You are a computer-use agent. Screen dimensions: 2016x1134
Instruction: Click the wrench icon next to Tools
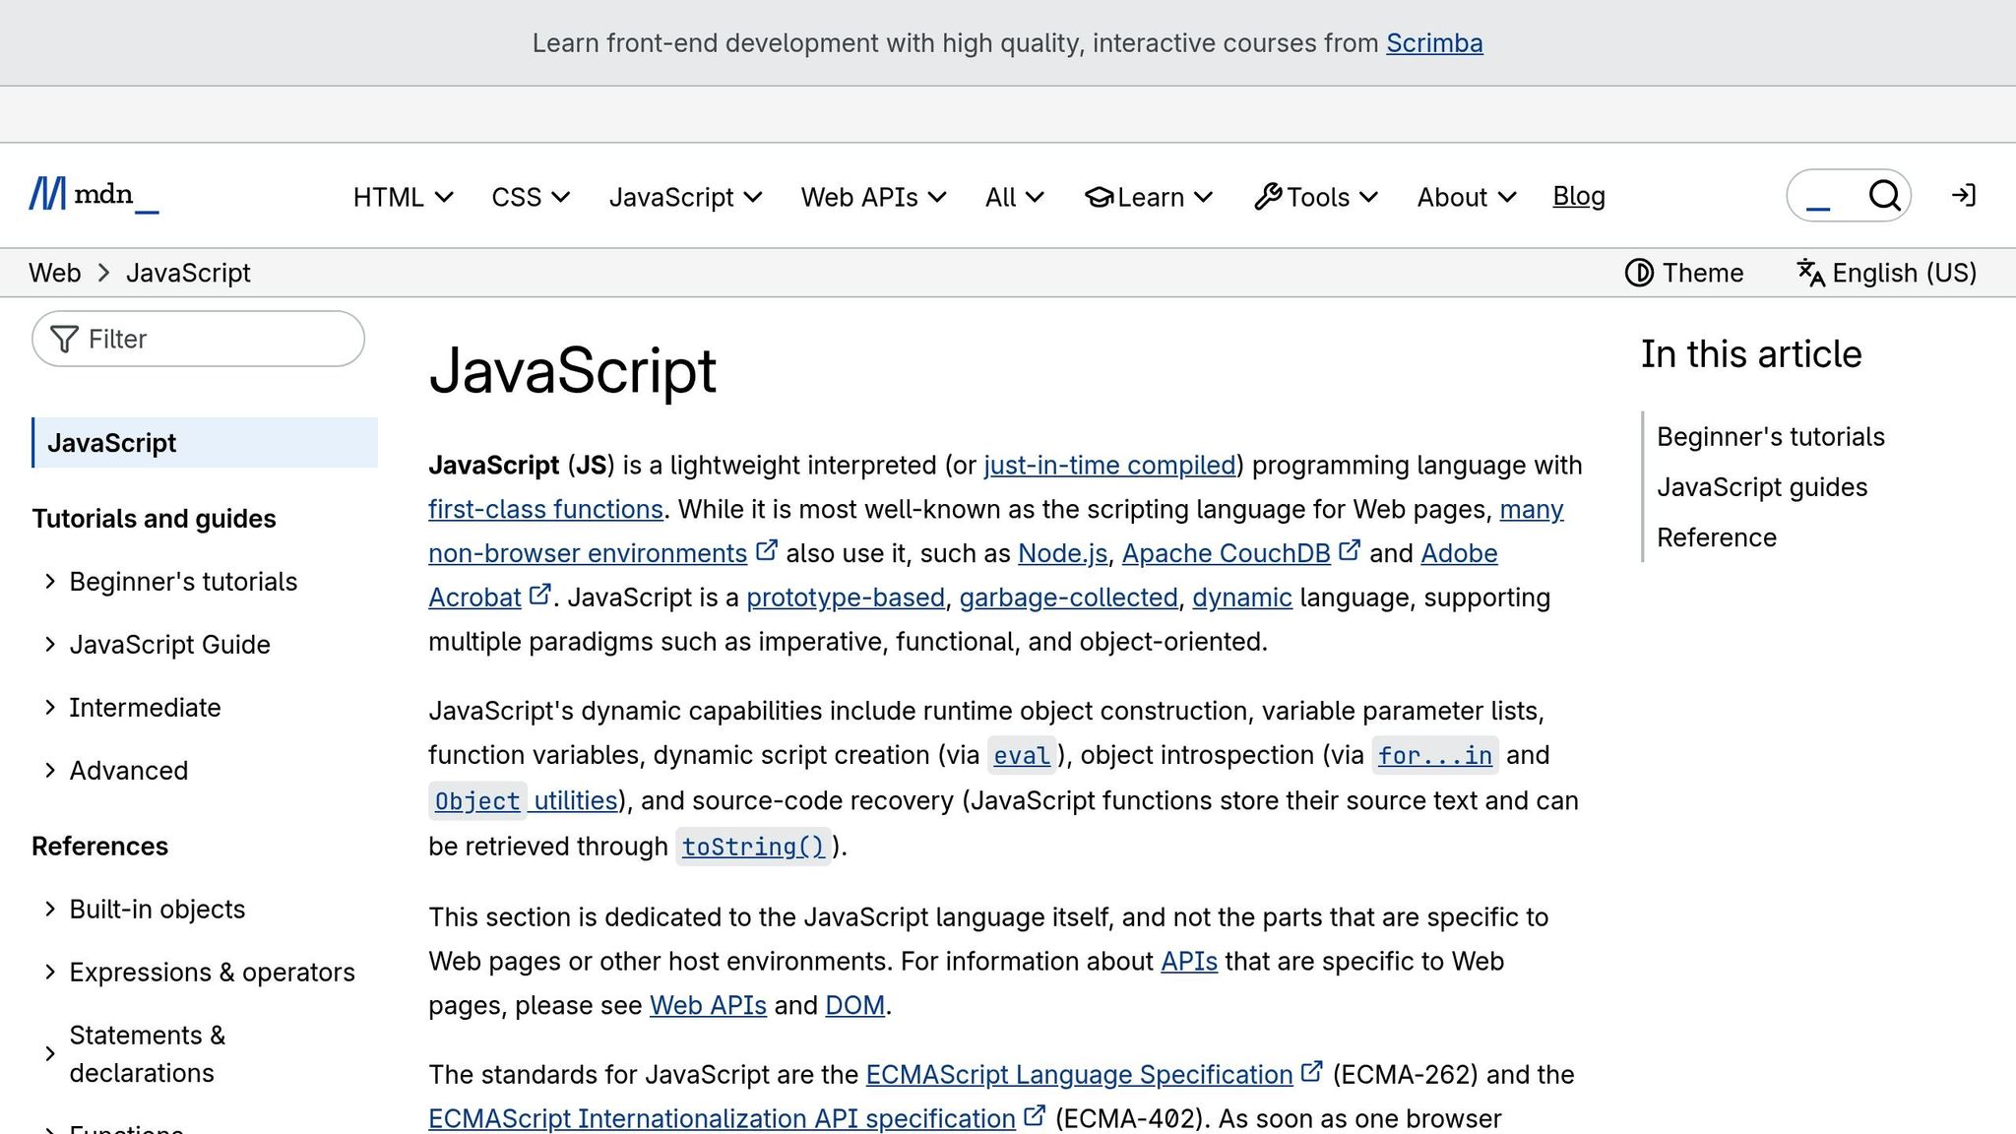1271,195
